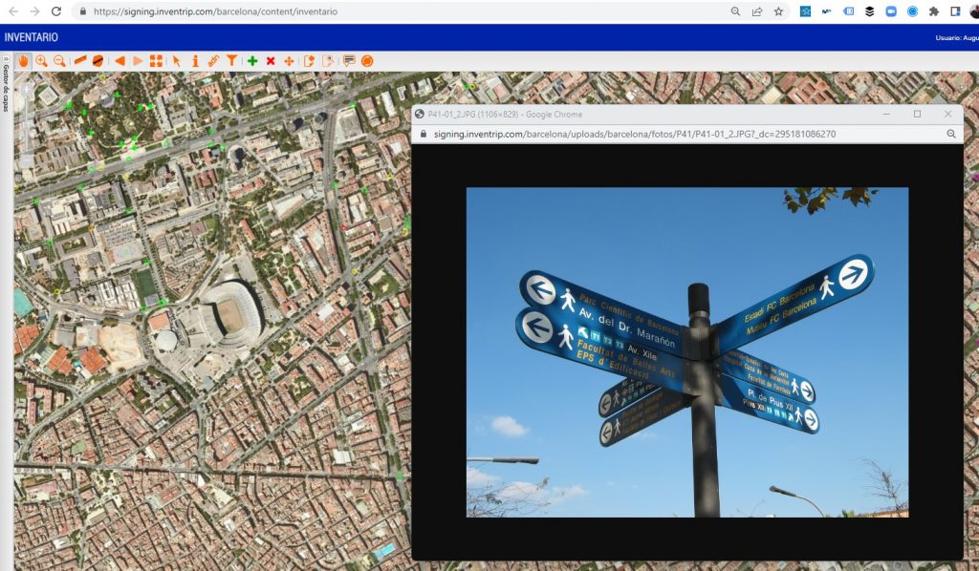The image size is (979, 571).
Task: Open the Zoom camera extension
Action: point(891,11)
